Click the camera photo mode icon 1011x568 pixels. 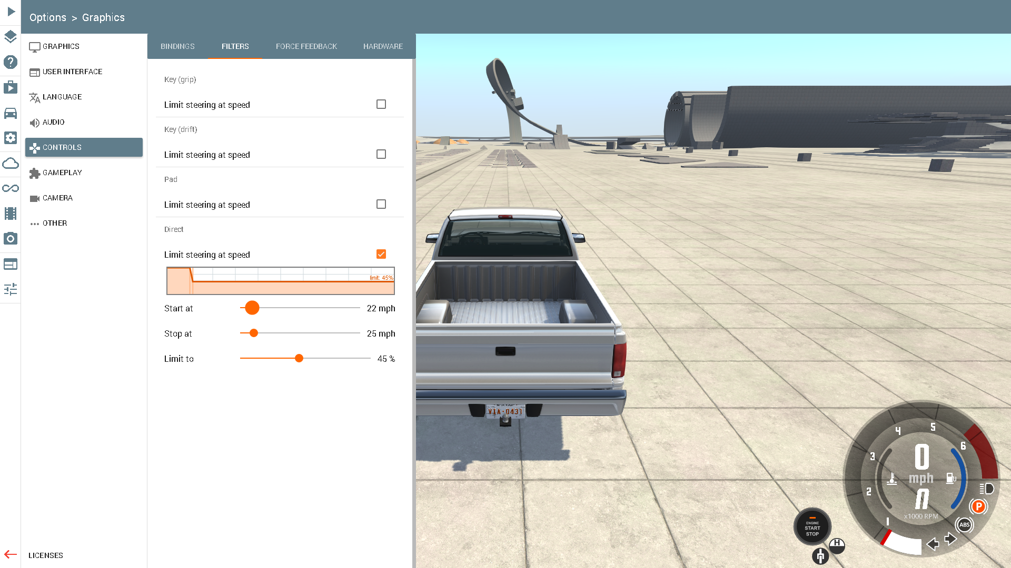point(11,239)
